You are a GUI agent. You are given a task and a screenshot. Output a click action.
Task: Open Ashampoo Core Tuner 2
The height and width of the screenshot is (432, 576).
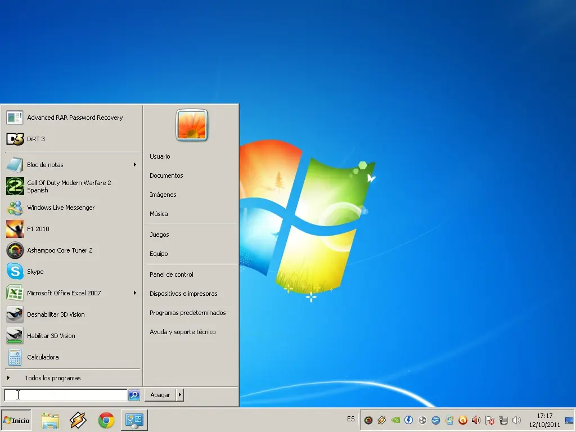tap(73, 250)
